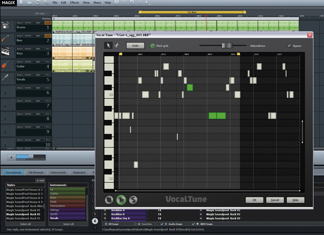Viewport: 324px width, 235px height.
Task: Open the Keys track FX dropdown
Action: click(48, 49)
